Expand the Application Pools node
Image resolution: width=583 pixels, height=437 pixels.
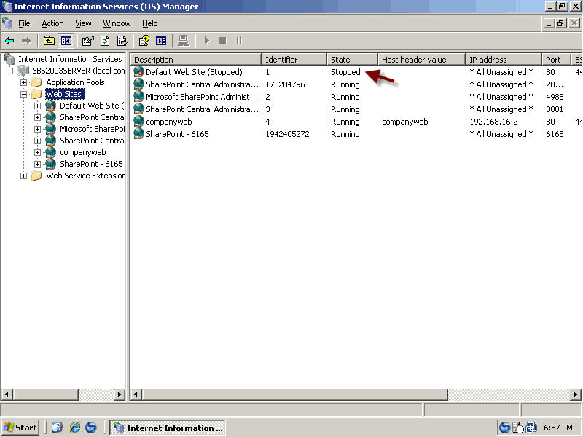23,82
